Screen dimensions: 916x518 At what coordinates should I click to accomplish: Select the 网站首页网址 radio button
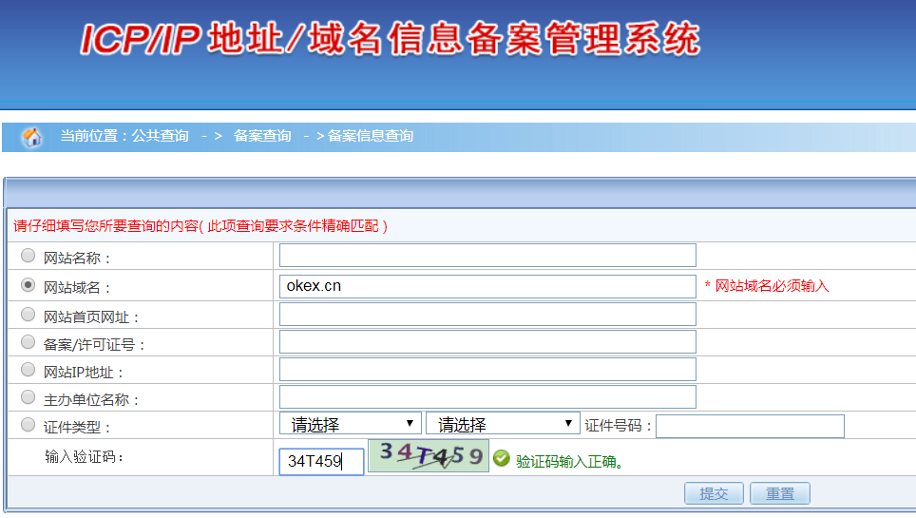click(x=29, y=314)
